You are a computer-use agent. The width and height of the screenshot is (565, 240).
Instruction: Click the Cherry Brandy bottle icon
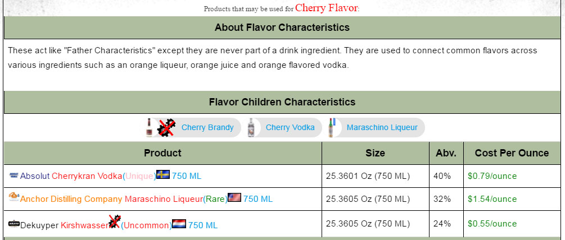click(x=149, y=127)
